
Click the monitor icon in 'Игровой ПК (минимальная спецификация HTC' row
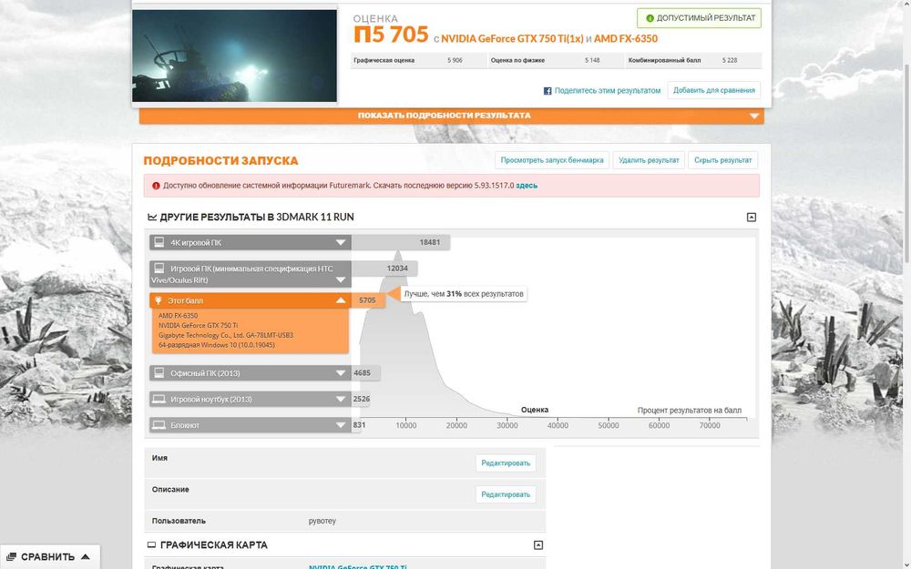(159, 269)
